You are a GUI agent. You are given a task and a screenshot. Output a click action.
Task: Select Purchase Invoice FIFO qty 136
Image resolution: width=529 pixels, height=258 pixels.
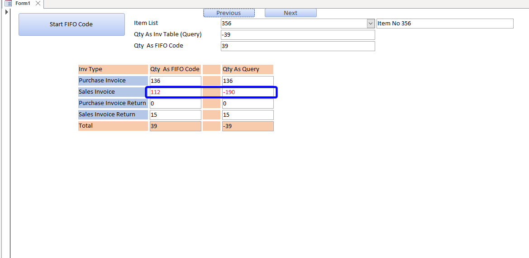click(176, 81)
